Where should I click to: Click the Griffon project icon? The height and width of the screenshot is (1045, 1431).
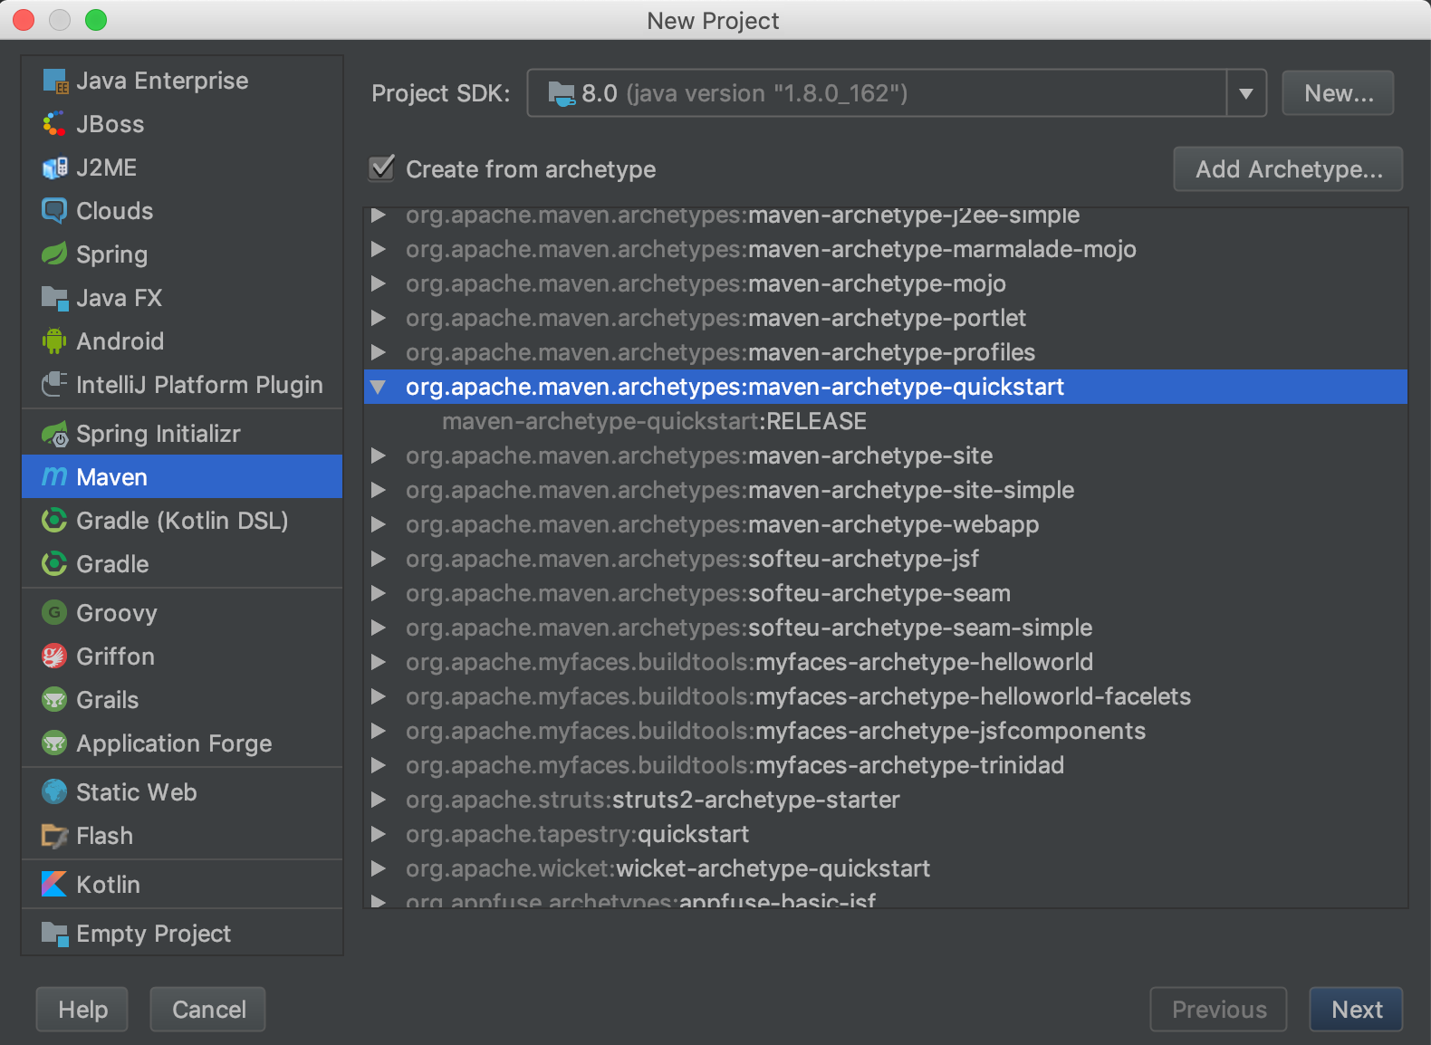(54, 657)
